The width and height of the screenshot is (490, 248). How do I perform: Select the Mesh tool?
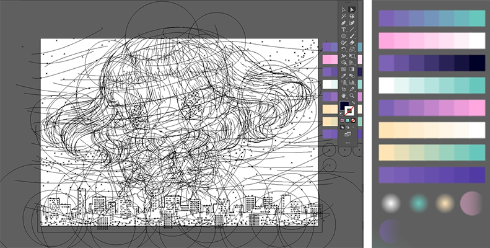coord(344,69)
